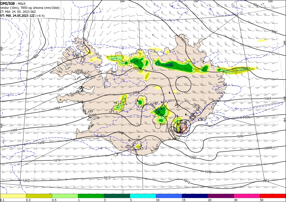Select the '5' legend scale value
The width and height of the screenshot is (286, 202).
tap(131, 200)
